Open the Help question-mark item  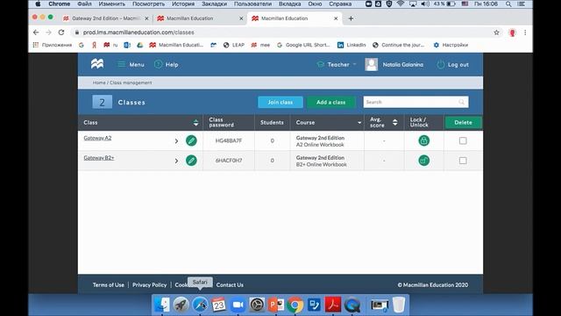[x=167, y=64]
